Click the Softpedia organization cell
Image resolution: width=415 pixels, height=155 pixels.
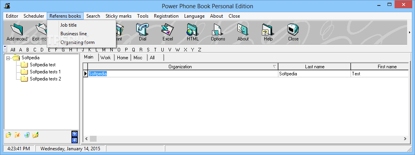click(x=183, y=74)
